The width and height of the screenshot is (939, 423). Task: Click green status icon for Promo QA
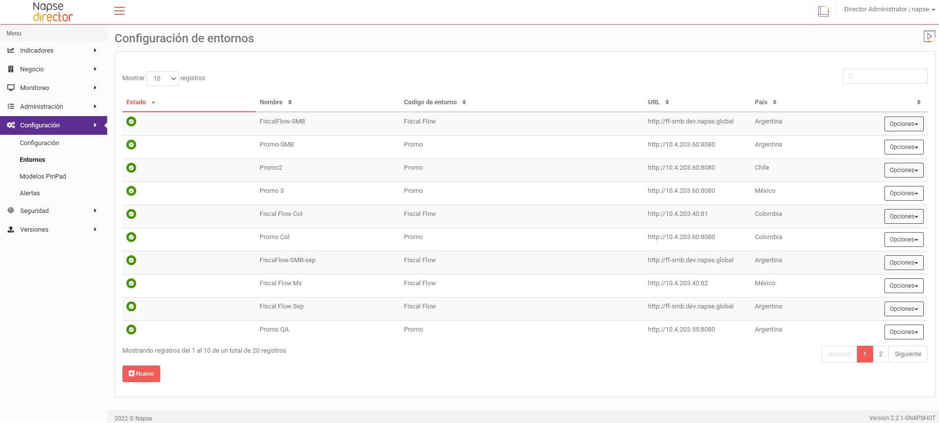tap(131, 330)
